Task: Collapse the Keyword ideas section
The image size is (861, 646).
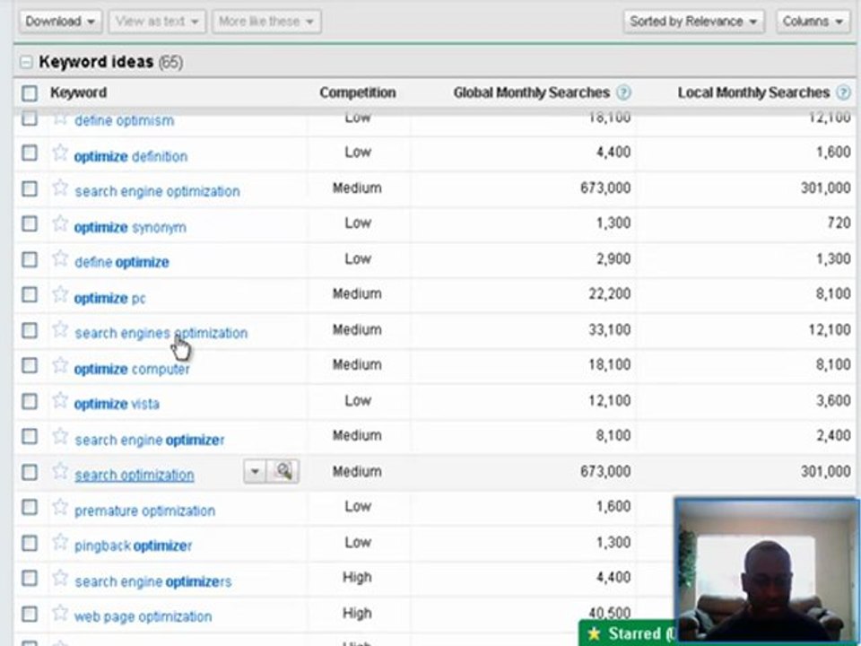Action: click(x=26, y=62)
